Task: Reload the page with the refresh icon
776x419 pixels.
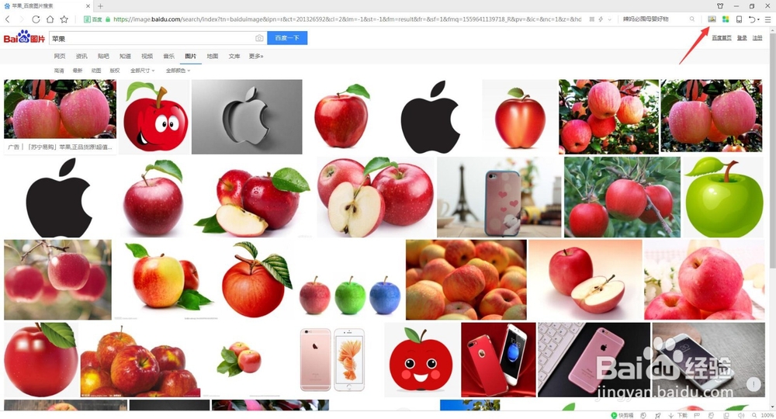Action: 36,19
